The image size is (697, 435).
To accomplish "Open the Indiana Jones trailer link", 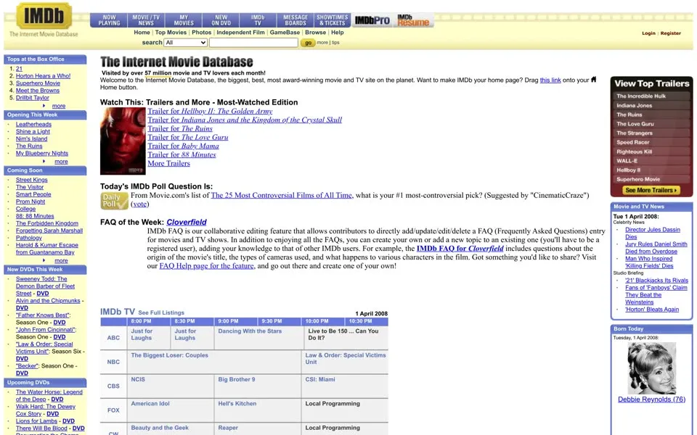I will 245,120.
